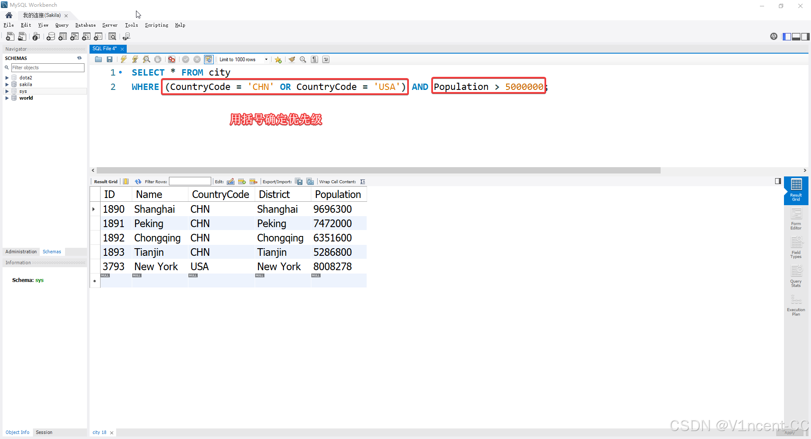
Task: Create a new view icon
Action: (x=74, y=37)
